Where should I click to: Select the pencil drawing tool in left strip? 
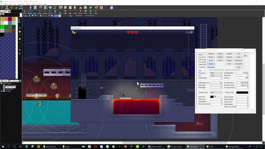point(20,28)
